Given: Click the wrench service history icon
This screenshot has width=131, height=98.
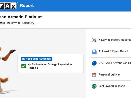Looking at the screenshot, I should [x=94, y=40].
